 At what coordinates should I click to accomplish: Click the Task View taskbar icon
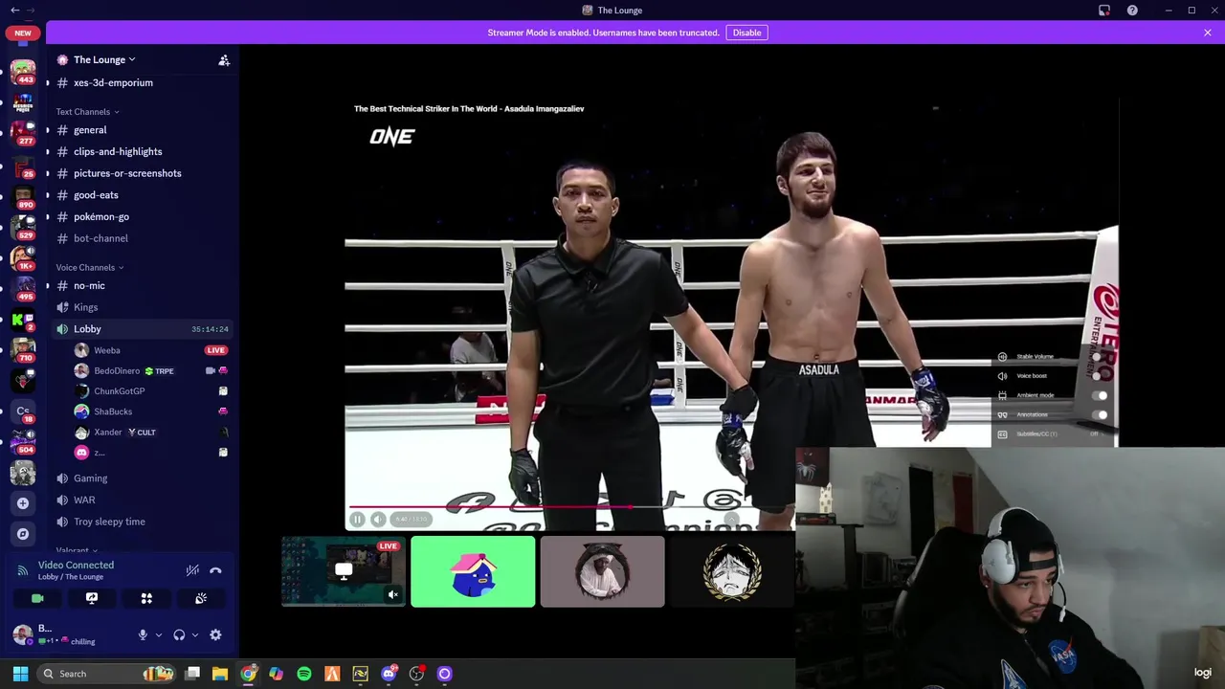192,674
